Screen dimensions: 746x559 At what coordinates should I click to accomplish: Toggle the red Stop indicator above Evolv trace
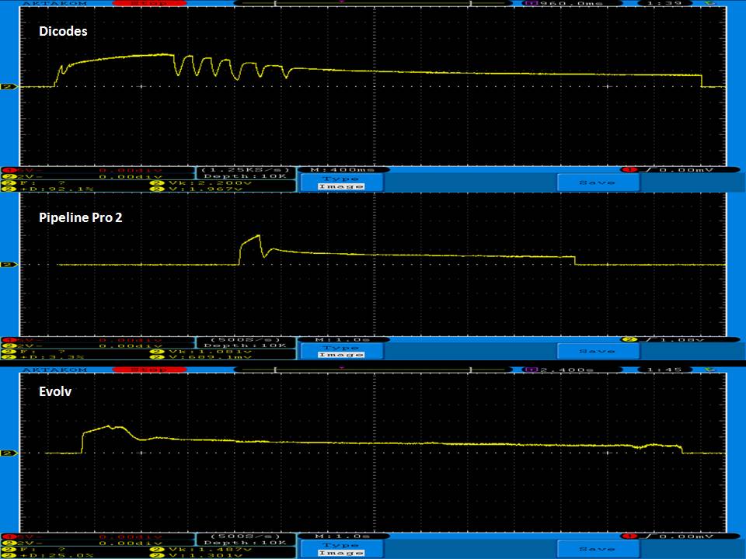click(x=137, y=371)
